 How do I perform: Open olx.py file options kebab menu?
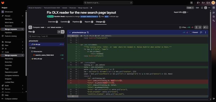(x=206, y=32)
